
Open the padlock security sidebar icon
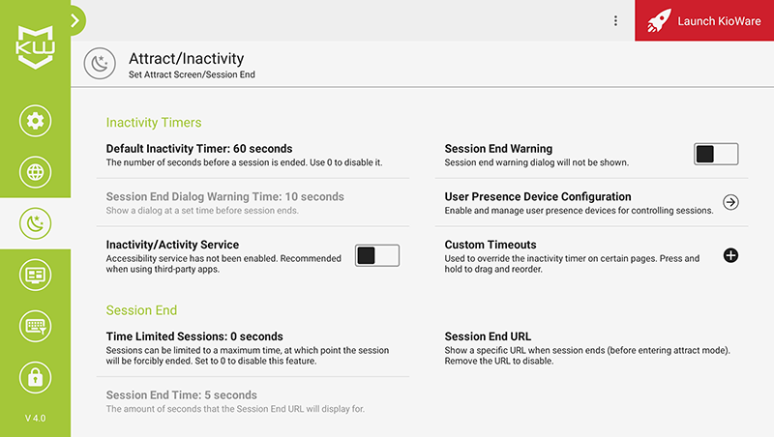[x=35, y=377]
